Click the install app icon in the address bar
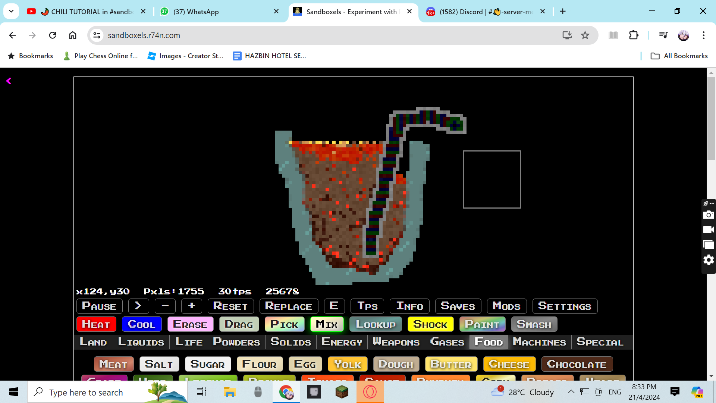716x403 pixels. coord(567,35)
